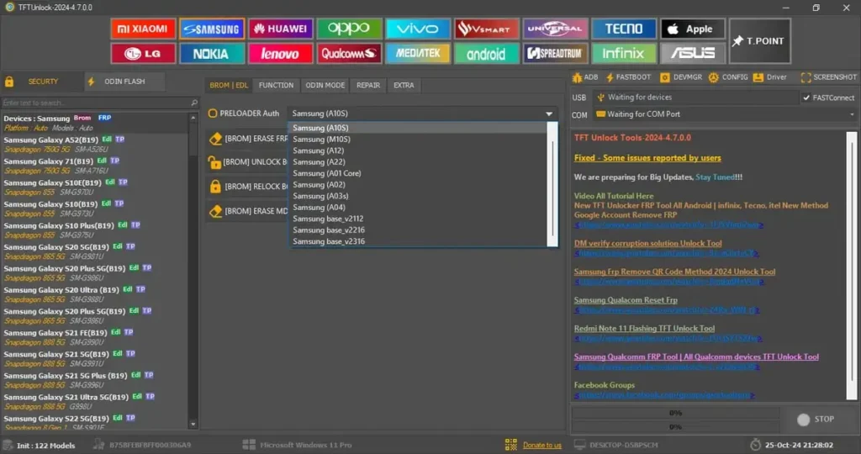Select the Vsmart brand button

click(487, 29)
